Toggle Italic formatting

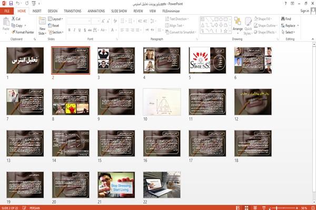coord(74,30)
